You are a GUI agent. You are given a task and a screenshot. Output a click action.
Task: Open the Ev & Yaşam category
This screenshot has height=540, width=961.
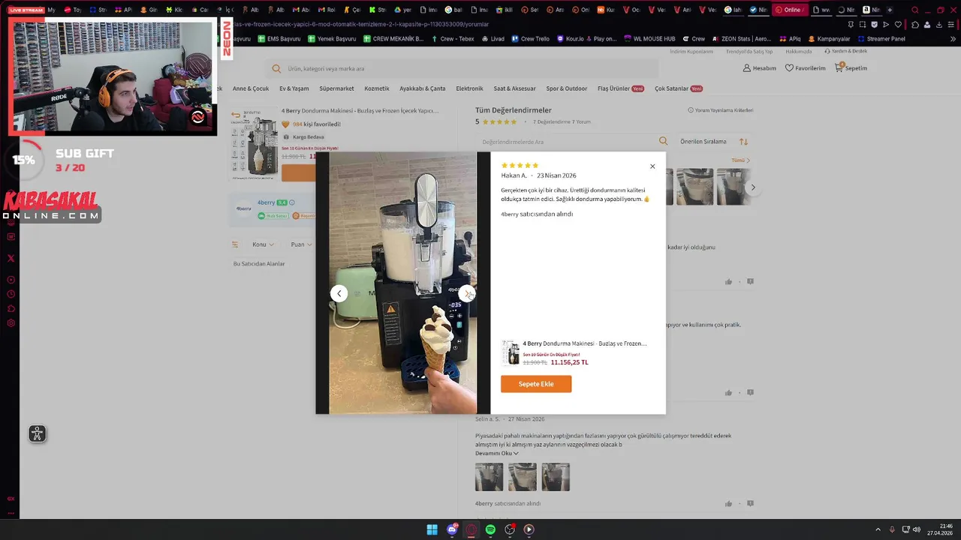294,88
